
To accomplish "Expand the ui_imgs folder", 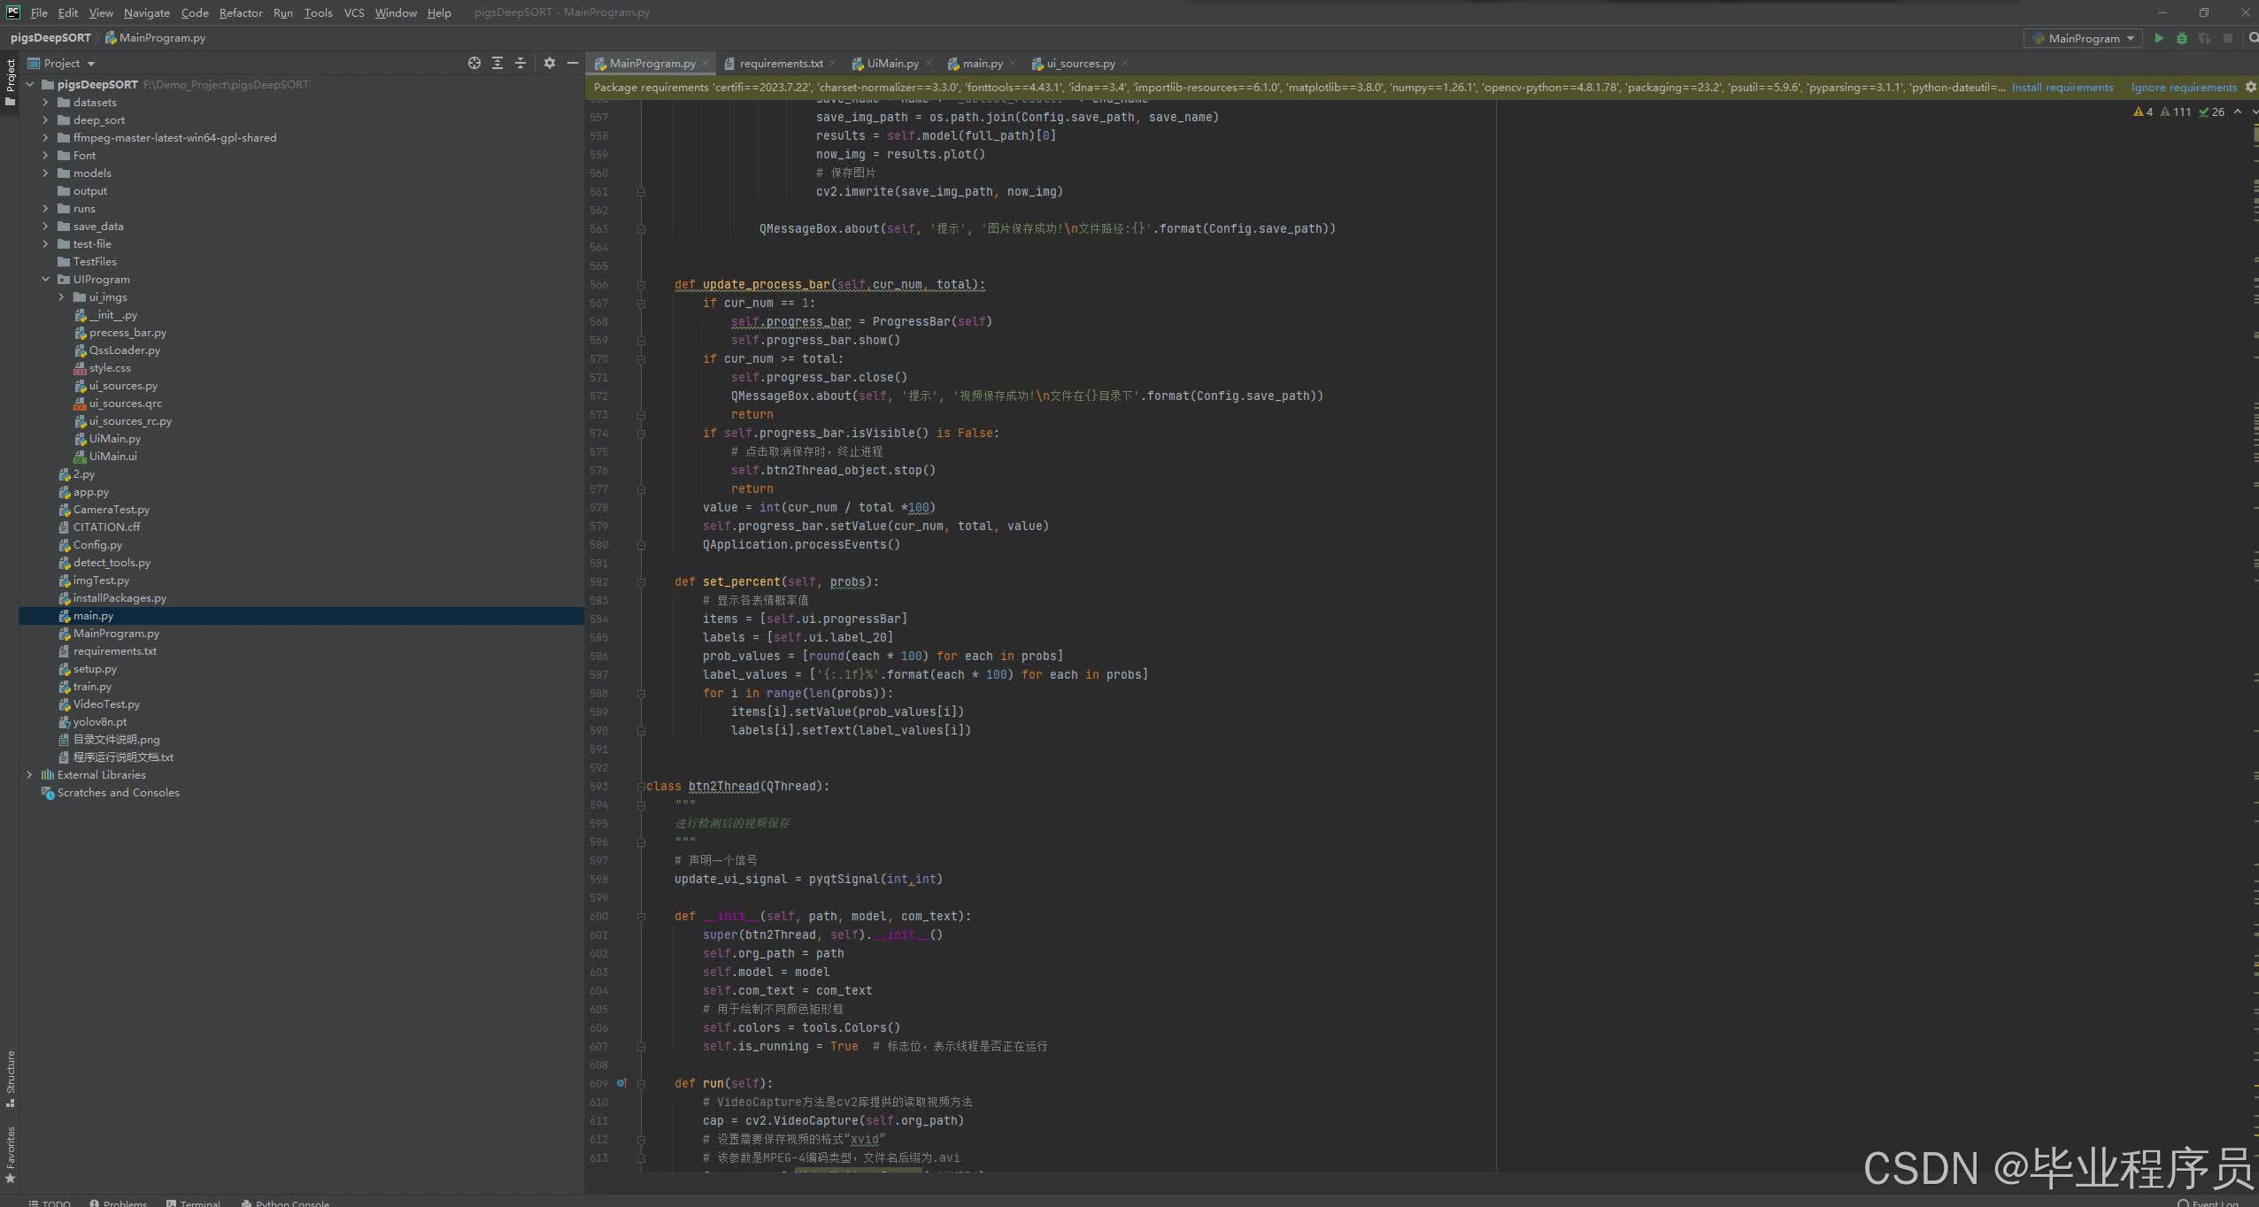I will click(x=61, y=297).
